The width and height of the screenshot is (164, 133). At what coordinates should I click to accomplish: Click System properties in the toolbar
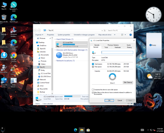(64, 35)
